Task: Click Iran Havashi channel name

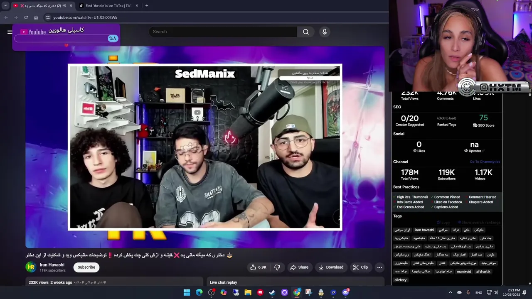Action: point(52,265)
